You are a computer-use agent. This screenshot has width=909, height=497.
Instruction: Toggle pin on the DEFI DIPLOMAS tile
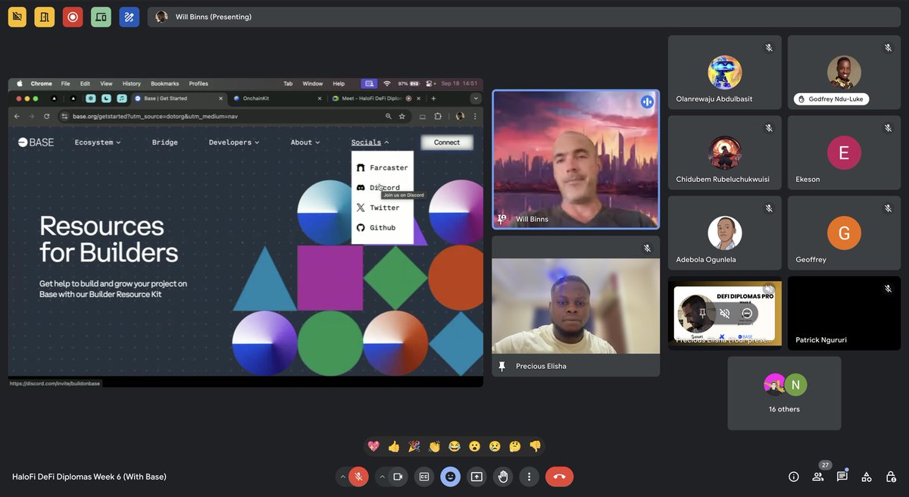tap(703, 313)
